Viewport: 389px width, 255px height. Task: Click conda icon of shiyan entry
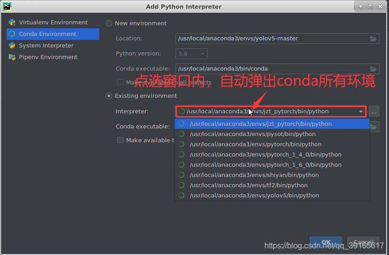182,175
